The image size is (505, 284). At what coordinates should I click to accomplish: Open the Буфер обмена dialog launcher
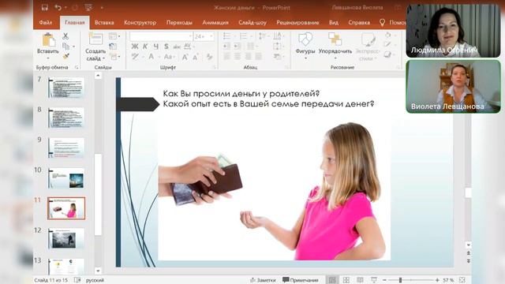(x=77, y=67)
